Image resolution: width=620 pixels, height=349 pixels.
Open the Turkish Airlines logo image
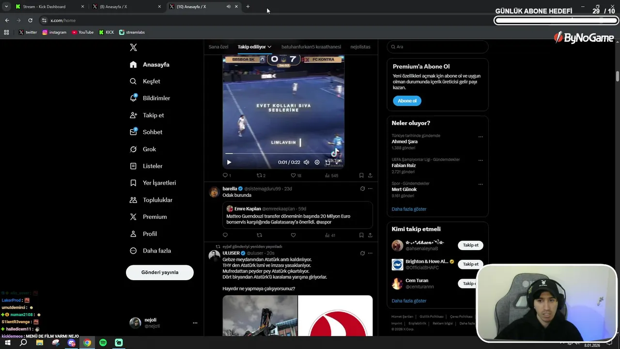pyautogui.click(x=335, y=316)
